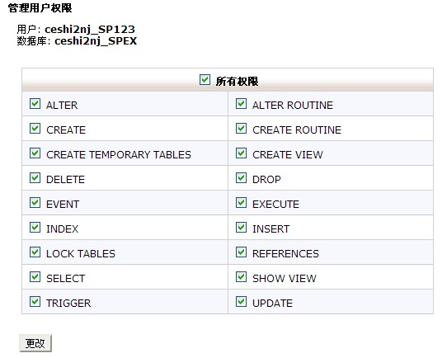Uncheck the INDEX privilege checkbox
Screen dimensions: 447x358
coord(35,228)
